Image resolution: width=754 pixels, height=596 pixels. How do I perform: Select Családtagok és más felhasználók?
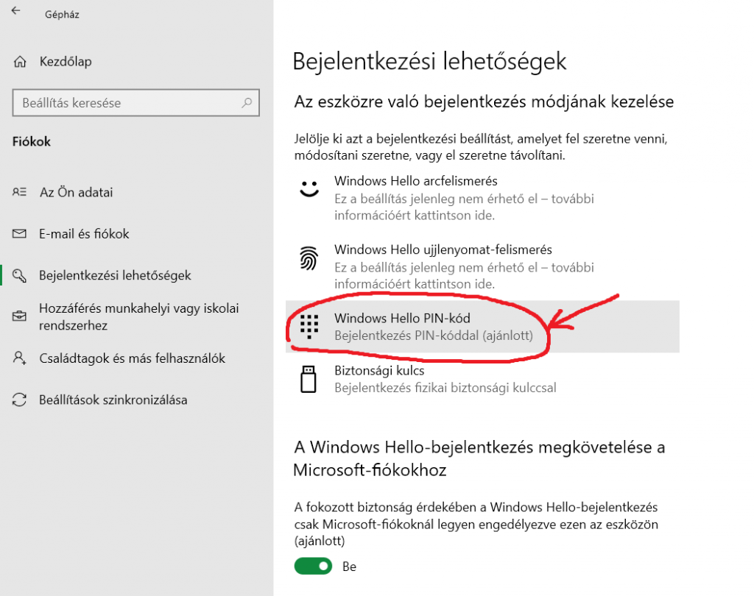[x=133, y=358]
